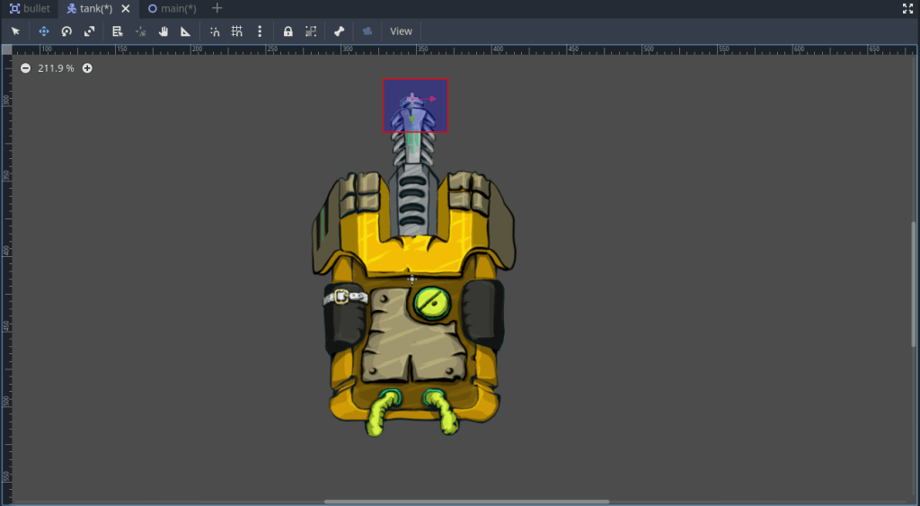Click the change pivot tool icon
The image size is (920, 506).
coord(141,31)
